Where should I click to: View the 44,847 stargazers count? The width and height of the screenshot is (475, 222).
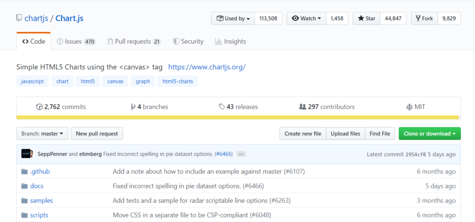pyautogui.click(x=393, y=18)
